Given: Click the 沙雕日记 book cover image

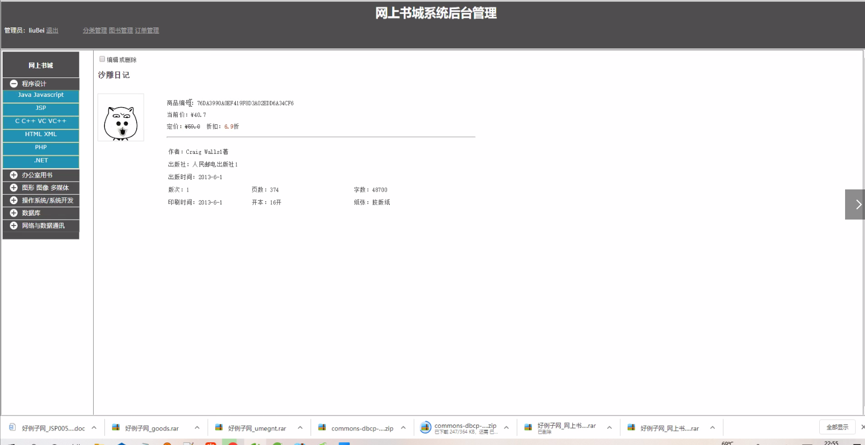Looking at the screenshot, I should click(121, 117).
